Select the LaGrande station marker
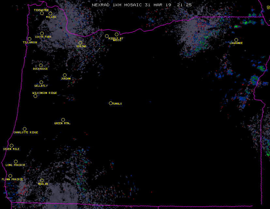270x209 pixels. pyautogui.click(x=236, y=40)
